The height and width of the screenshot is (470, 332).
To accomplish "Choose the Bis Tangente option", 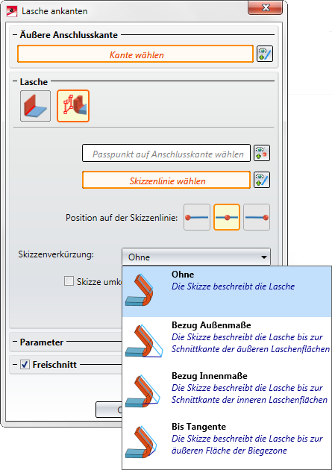I will 227,444.
